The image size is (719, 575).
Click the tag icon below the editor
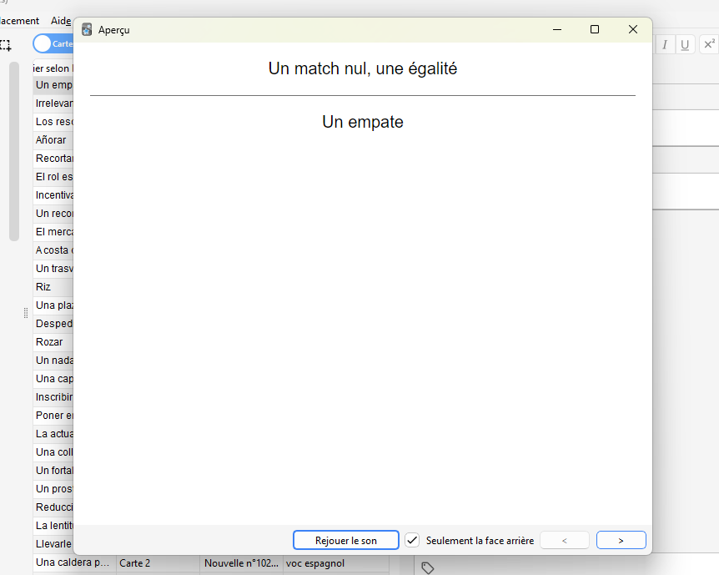pos(427,567)
